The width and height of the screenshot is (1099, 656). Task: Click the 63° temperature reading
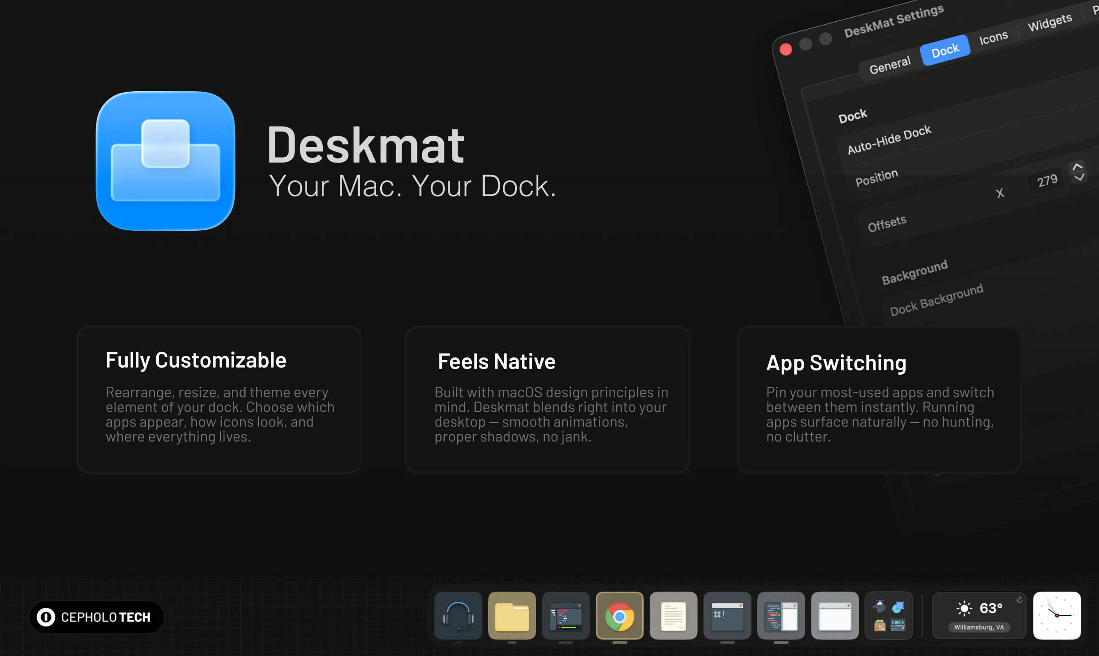[991, 608]
